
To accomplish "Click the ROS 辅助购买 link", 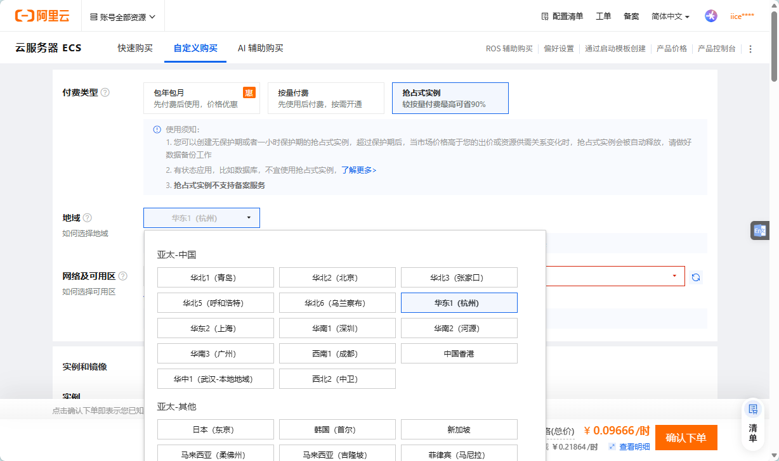I will click(509, 49).
